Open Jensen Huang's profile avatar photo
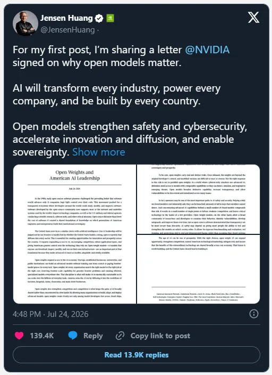Viewport: 272px width, 375px height. click(x=25, y=23)
